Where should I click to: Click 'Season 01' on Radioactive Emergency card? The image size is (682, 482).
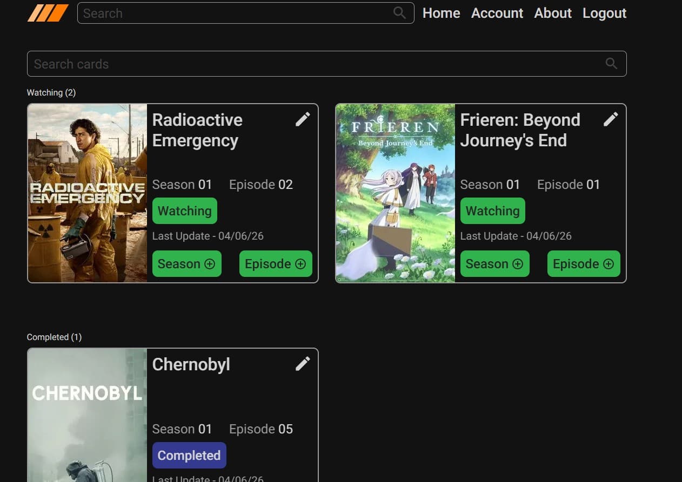pos(182,185)
